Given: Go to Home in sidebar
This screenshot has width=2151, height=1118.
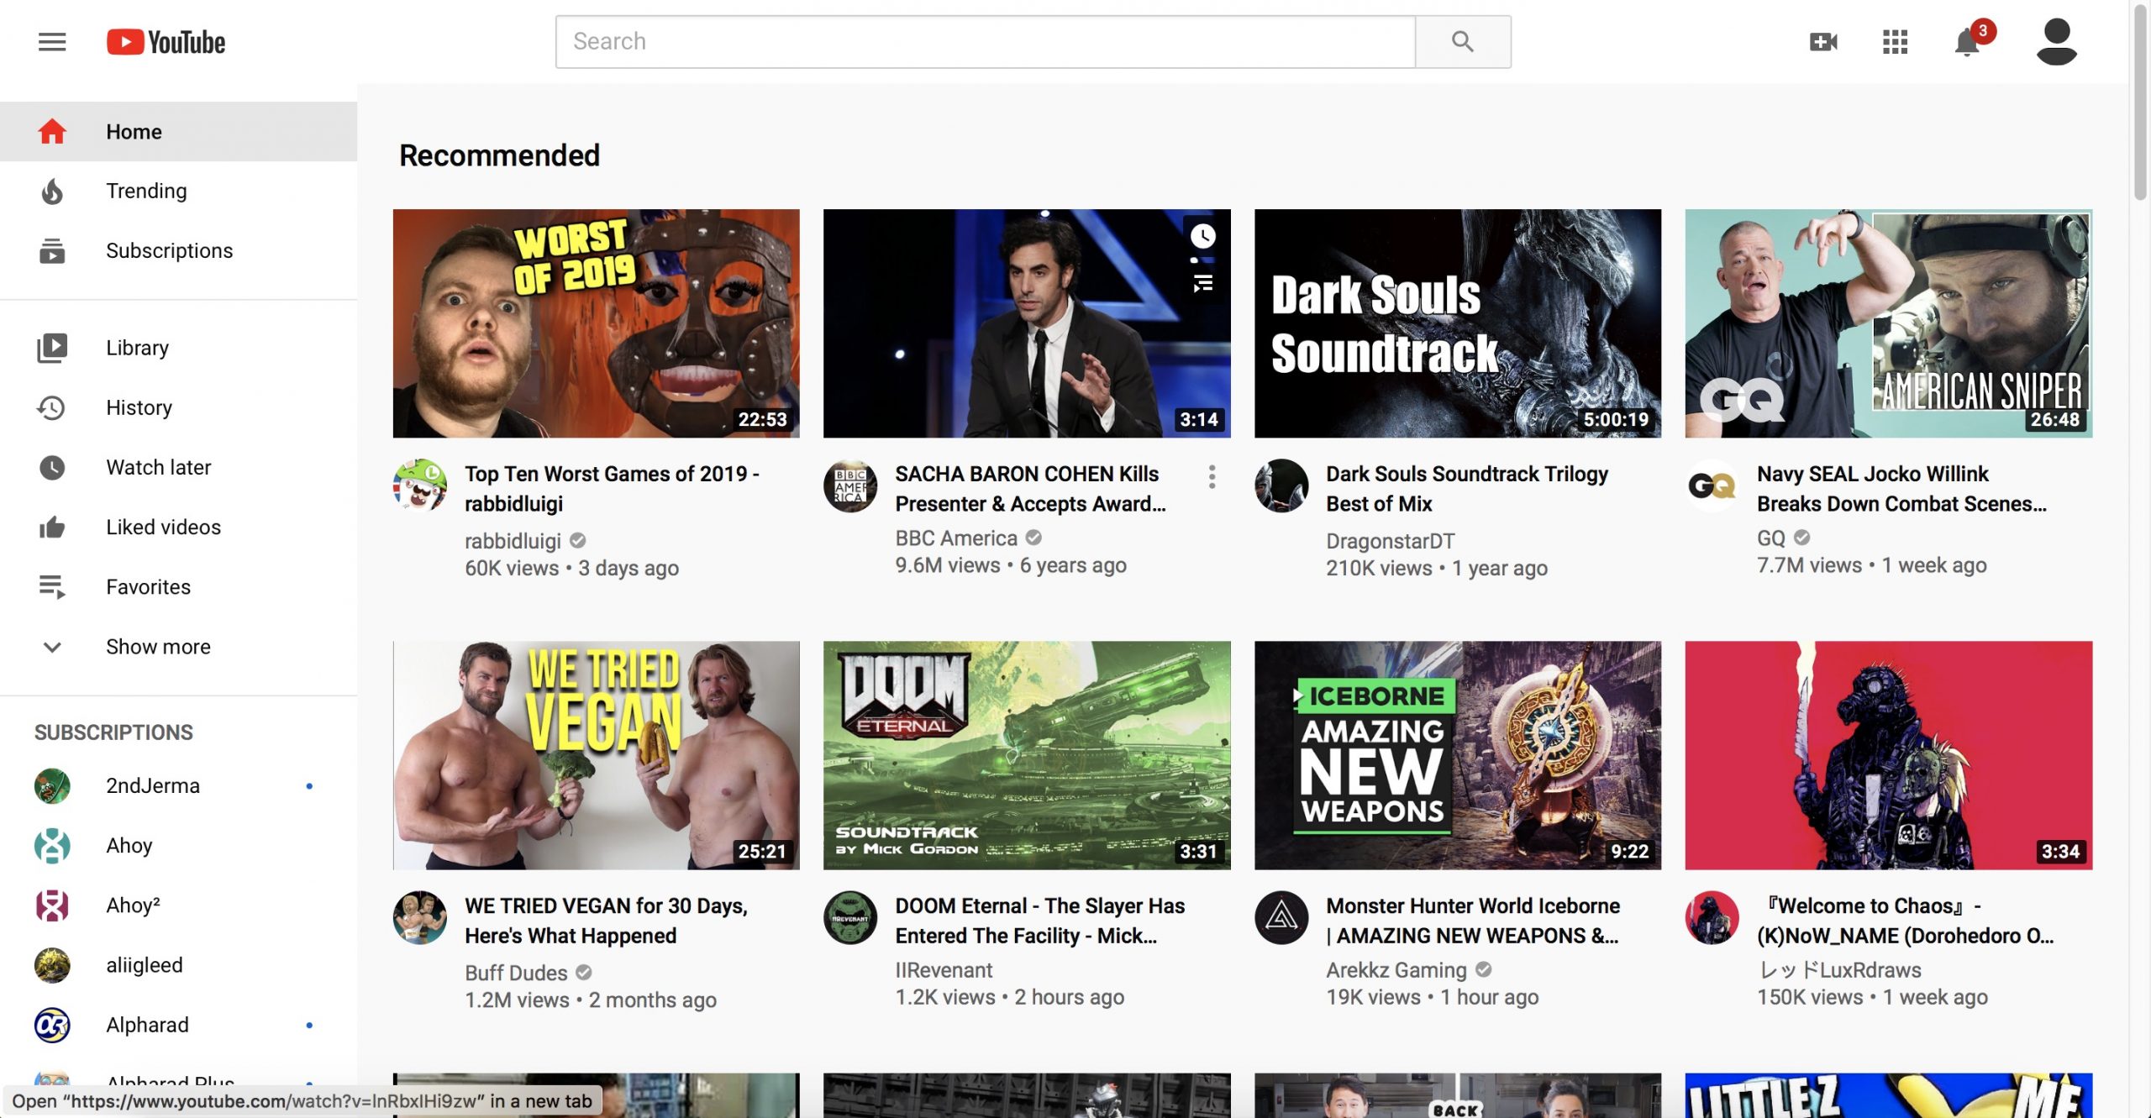Looking at the screenshot, I should click(178, 132).
